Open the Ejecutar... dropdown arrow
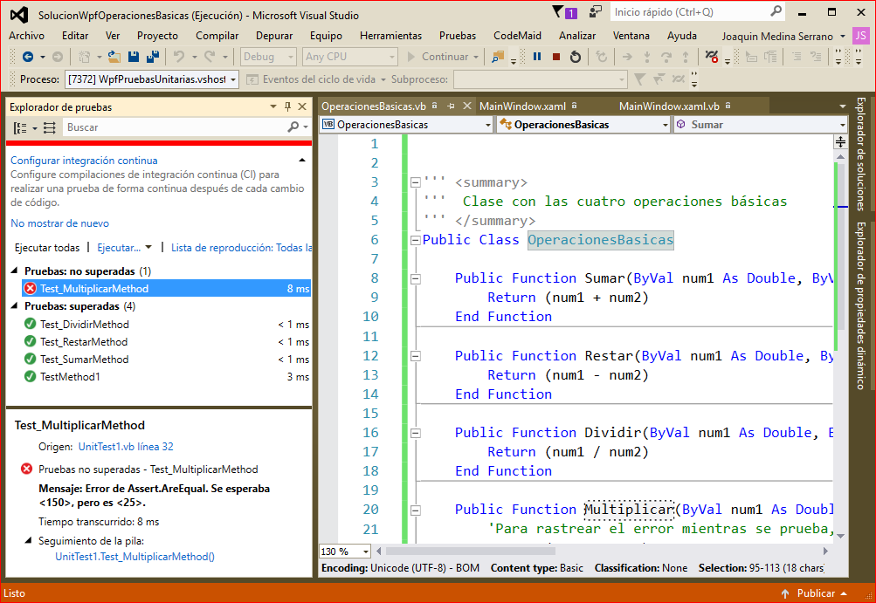This screenshot has height=603, width=876. (x=148, y=247)
